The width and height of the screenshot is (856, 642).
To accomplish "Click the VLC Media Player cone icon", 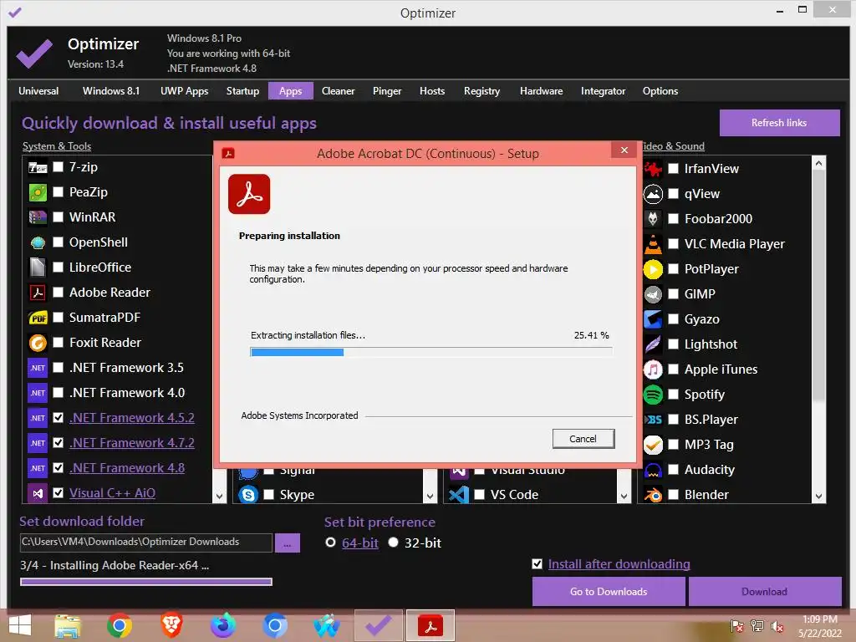I will click(653, 244).
